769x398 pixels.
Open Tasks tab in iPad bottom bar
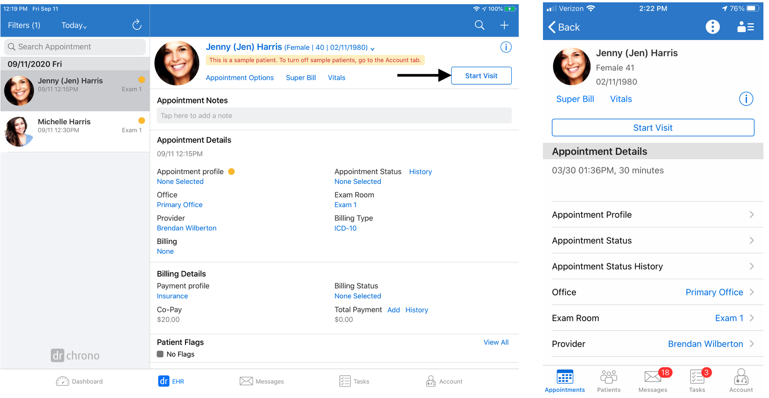354,381
